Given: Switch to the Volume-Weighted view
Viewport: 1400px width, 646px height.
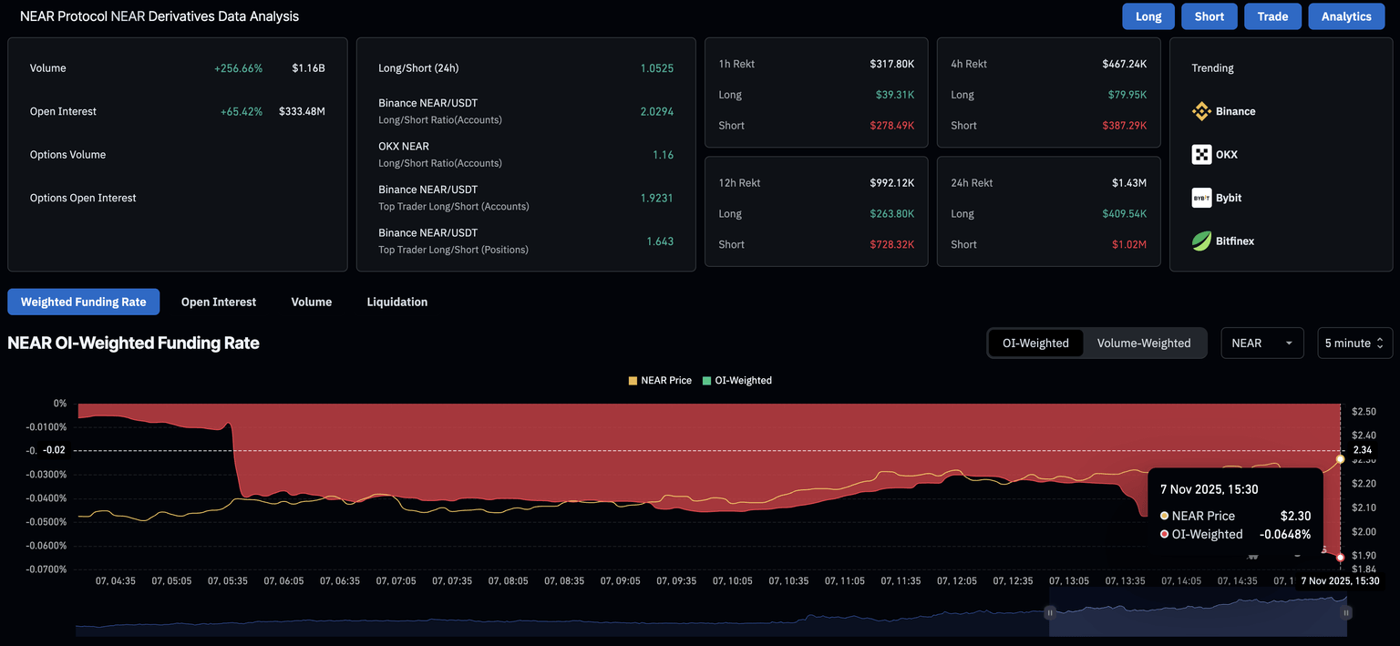Looking at the screenshot, I should click(1144, 343).
